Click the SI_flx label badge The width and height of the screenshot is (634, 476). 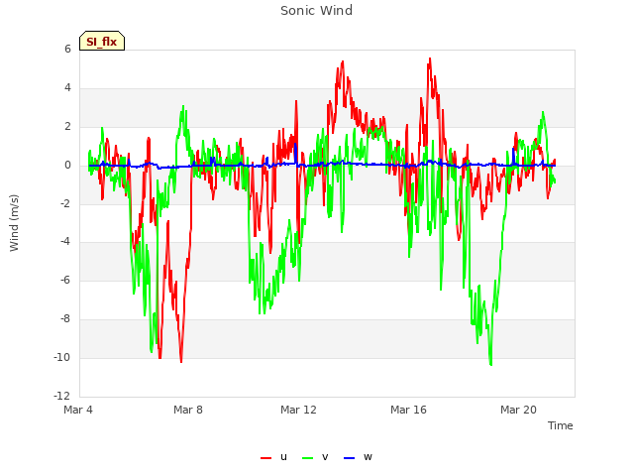click(102, 41)
